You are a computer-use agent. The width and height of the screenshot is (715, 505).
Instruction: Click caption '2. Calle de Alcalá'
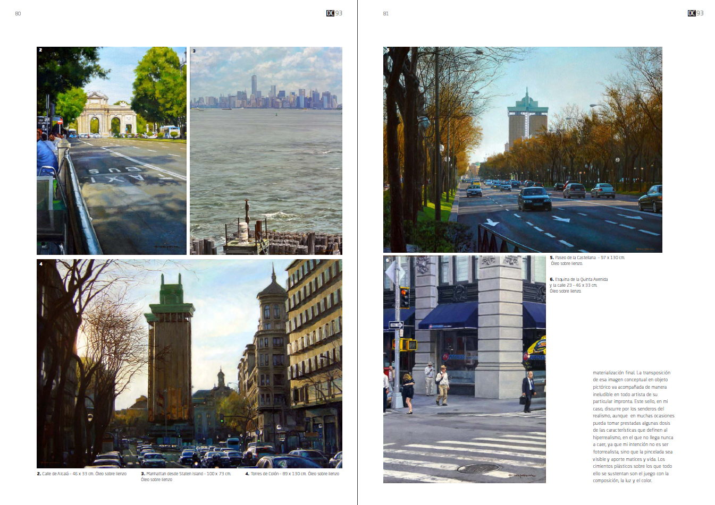tap(81, 474)
